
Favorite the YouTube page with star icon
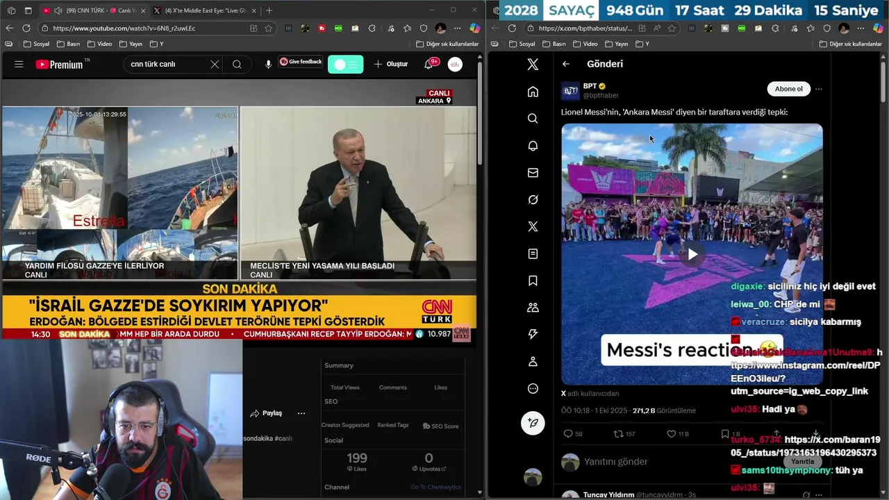point(268,28)
